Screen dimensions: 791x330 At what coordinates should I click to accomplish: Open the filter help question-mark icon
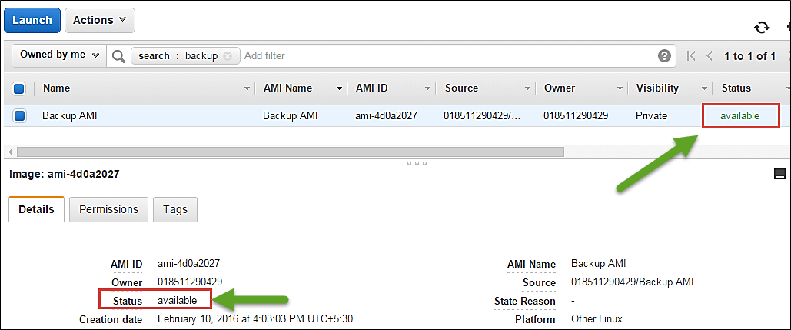[x=664, y=56]
